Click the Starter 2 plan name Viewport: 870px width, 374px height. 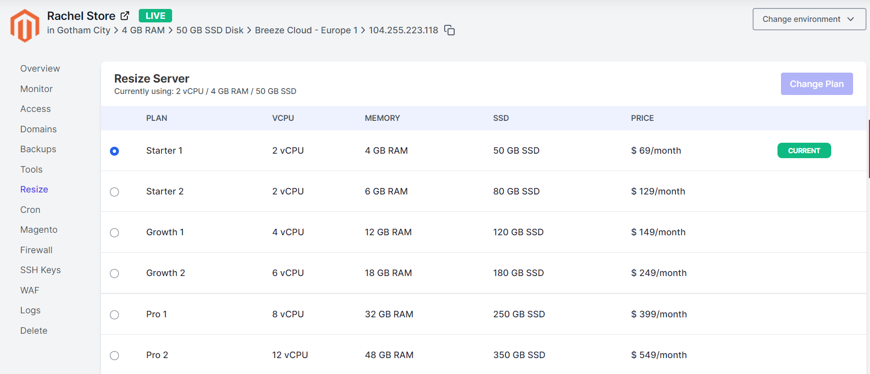(x=165, y=191)
